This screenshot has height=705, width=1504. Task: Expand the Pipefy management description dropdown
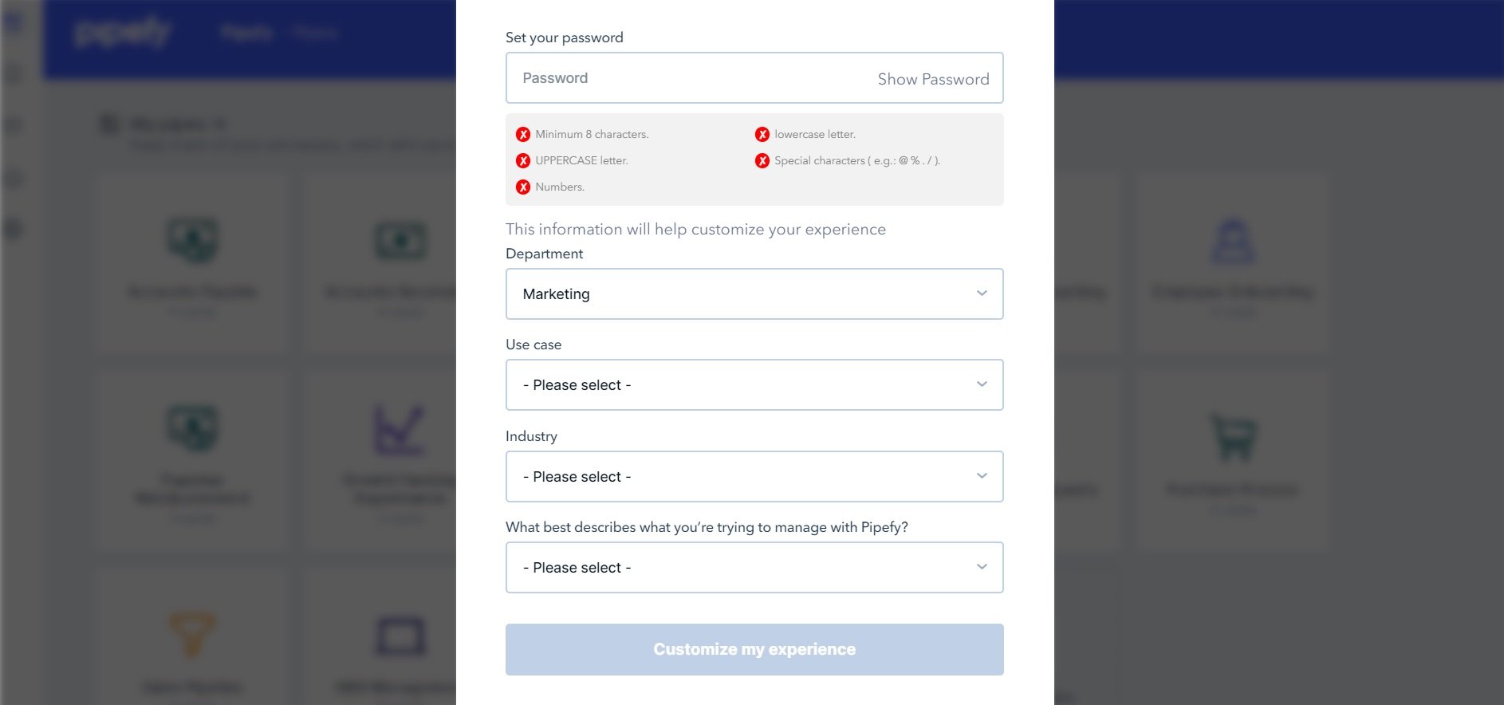(x=754, y=568)
